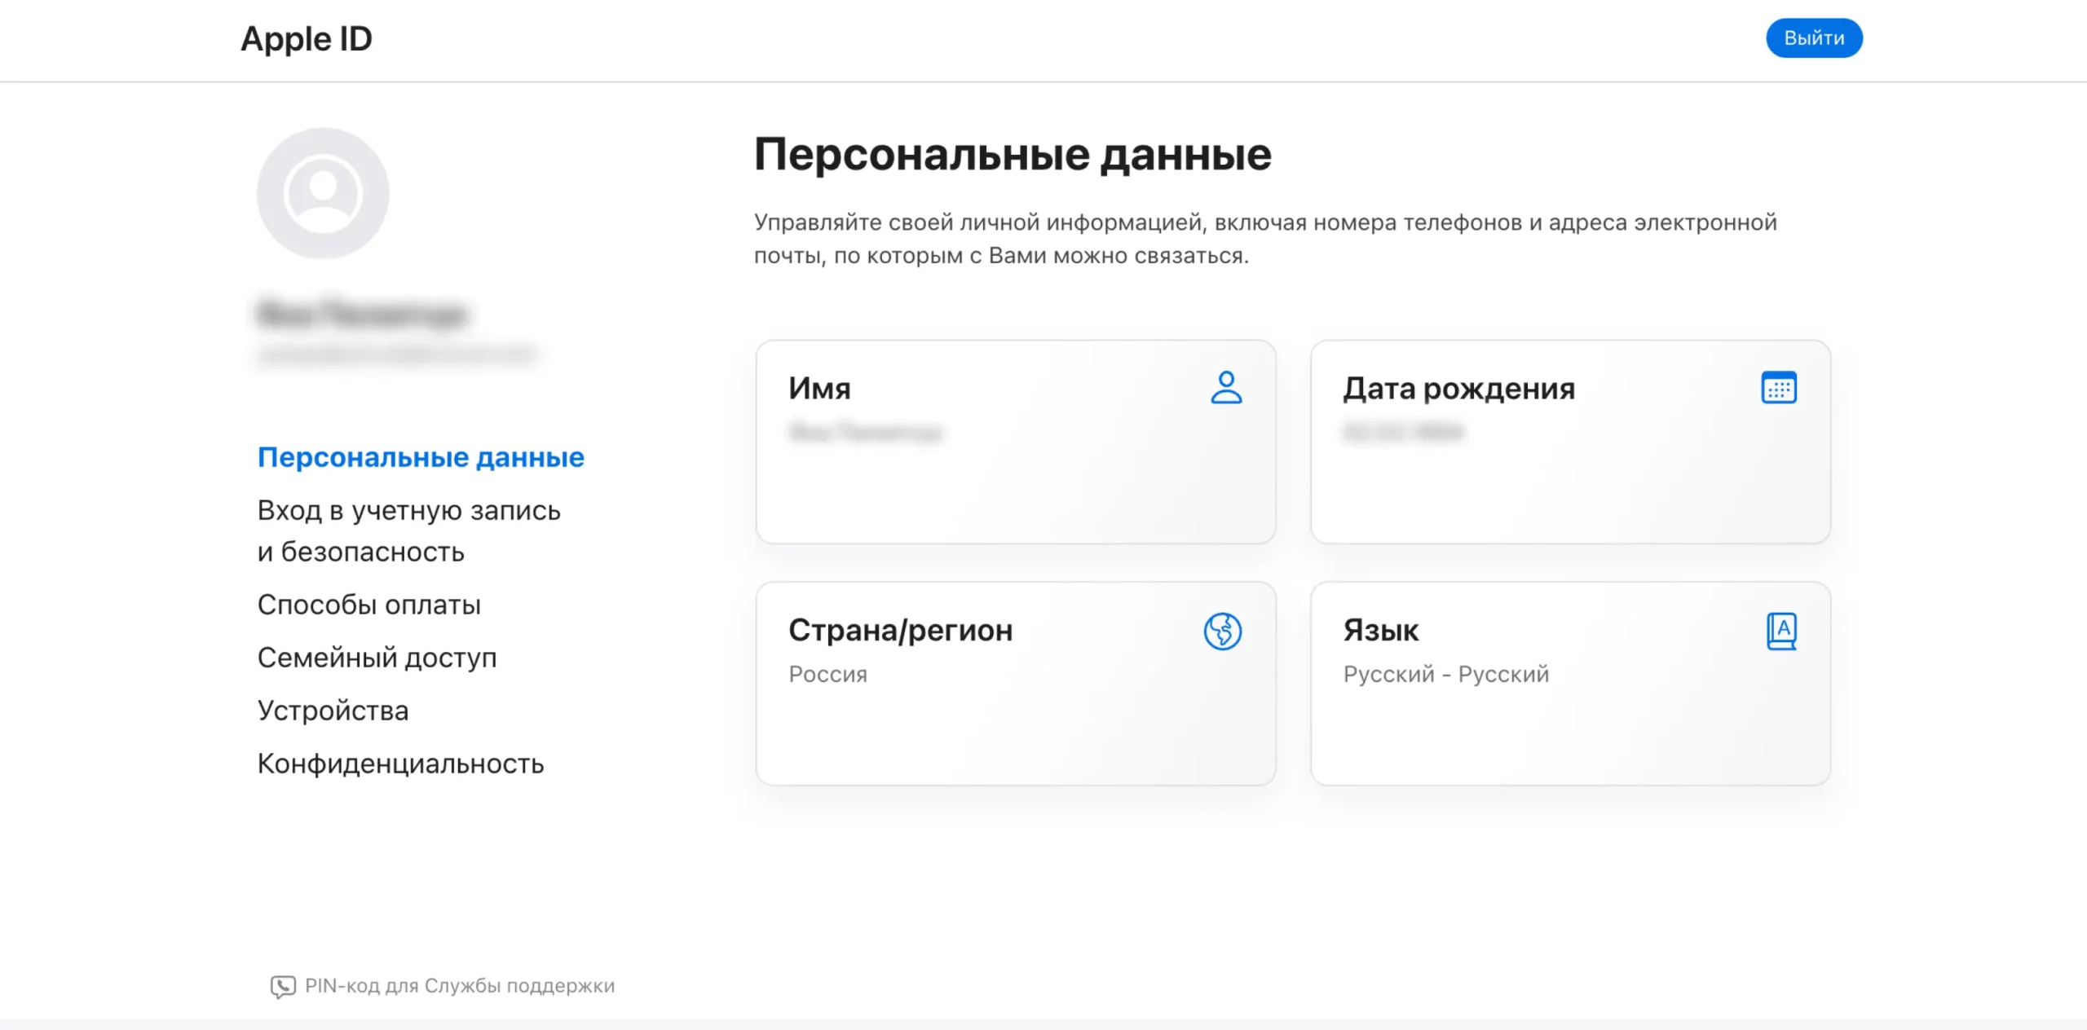Viewport: 2087px width, 1030px height.
Task: Click the globe icon on Страна/регион card
Action: (1222, 631)
